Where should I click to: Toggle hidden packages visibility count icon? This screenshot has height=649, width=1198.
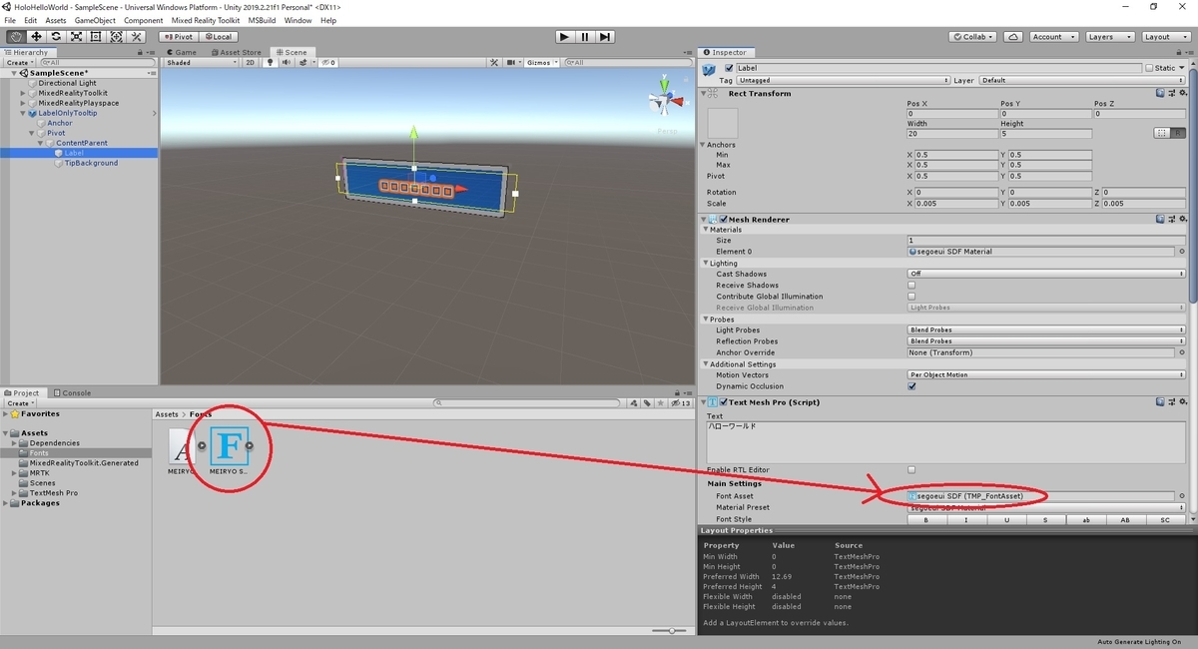(x=682, y=403)
